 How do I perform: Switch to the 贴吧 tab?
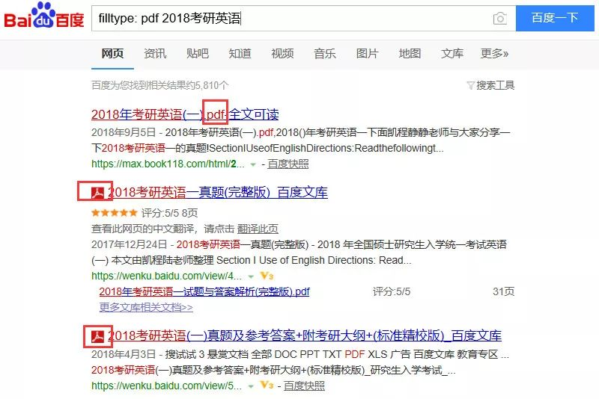[197, 53]
